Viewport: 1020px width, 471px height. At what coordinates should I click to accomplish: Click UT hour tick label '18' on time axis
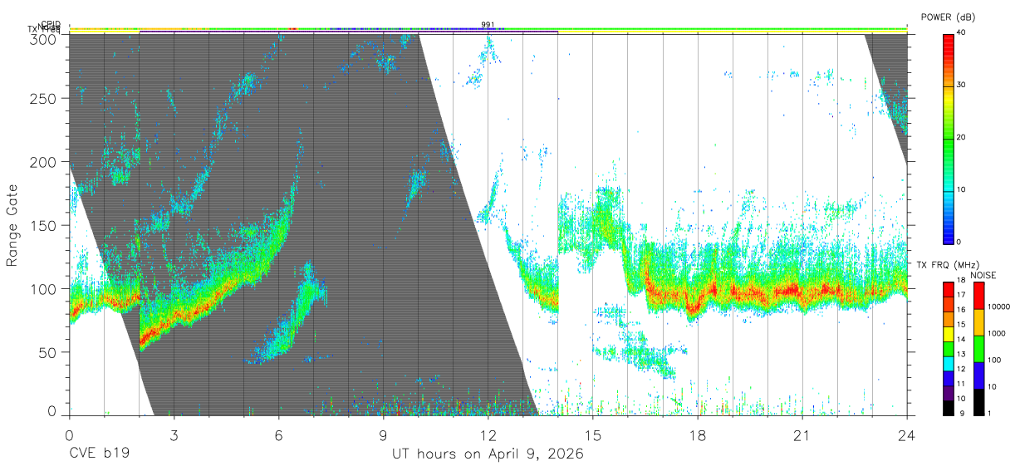click(x=697, y=434)
